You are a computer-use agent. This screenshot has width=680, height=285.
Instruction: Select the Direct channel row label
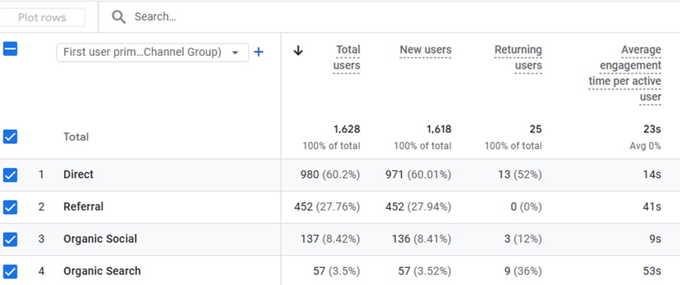[78, 175]
